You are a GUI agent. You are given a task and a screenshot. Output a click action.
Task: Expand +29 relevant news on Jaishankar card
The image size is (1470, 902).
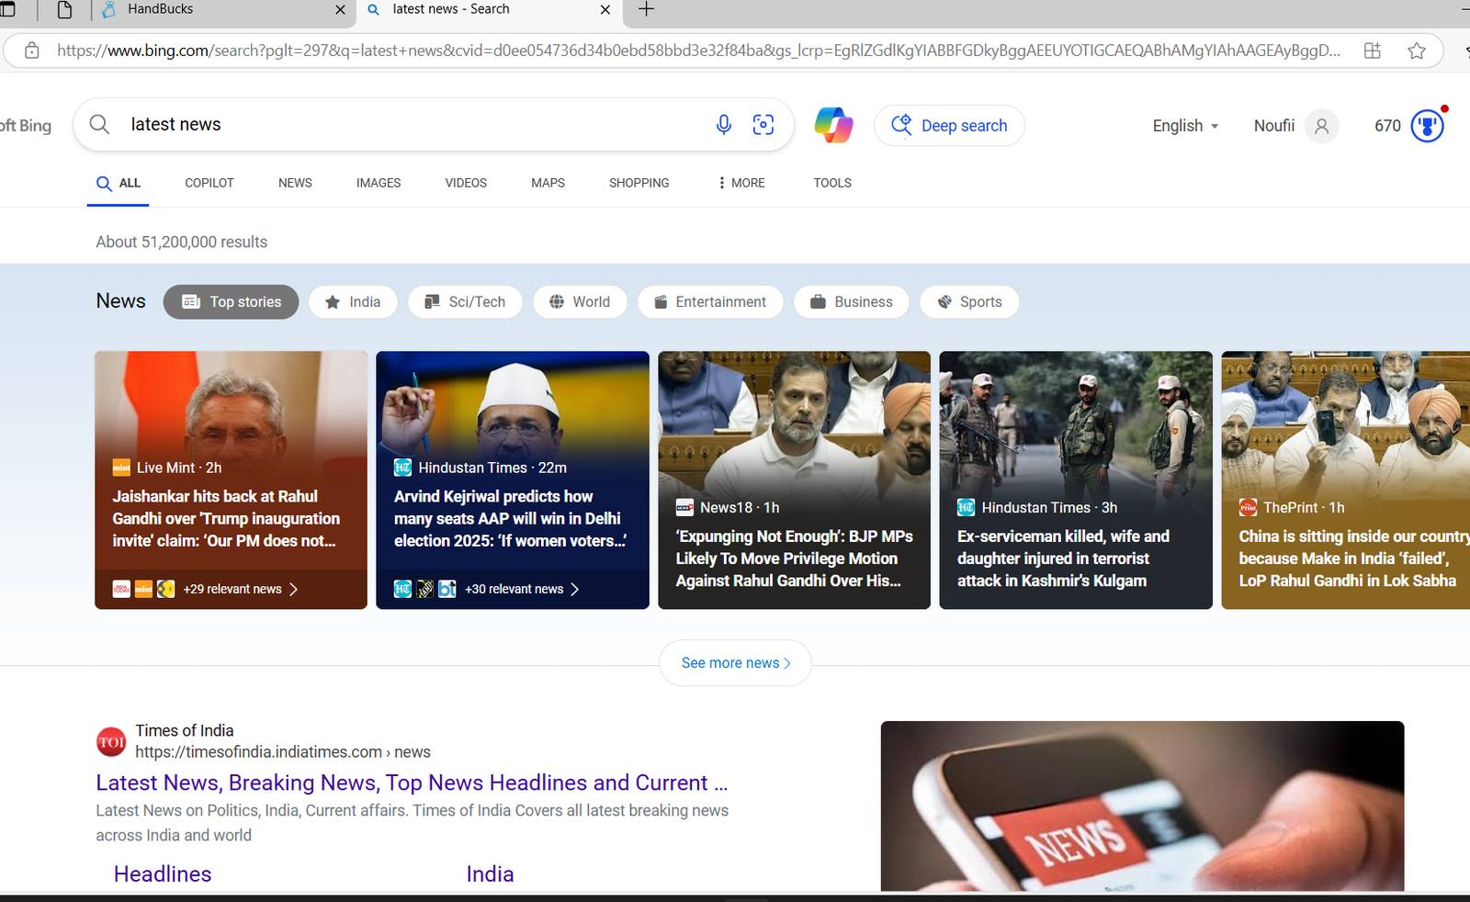(241, 589)
